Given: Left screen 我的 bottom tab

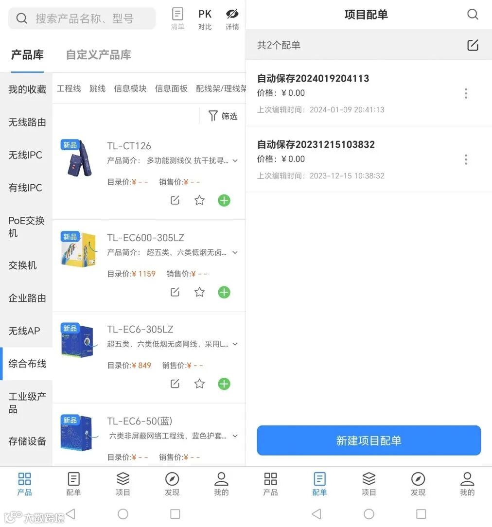Looking at the screenshot, I should (x=221, y=484).
